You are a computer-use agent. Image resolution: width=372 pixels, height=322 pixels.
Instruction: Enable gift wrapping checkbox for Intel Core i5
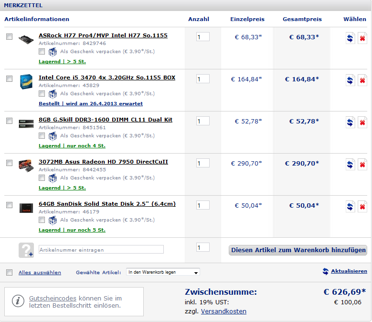coord(42,93)
